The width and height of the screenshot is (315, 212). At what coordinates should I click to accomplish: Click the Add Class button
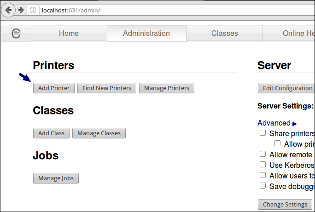click(51, 133)
